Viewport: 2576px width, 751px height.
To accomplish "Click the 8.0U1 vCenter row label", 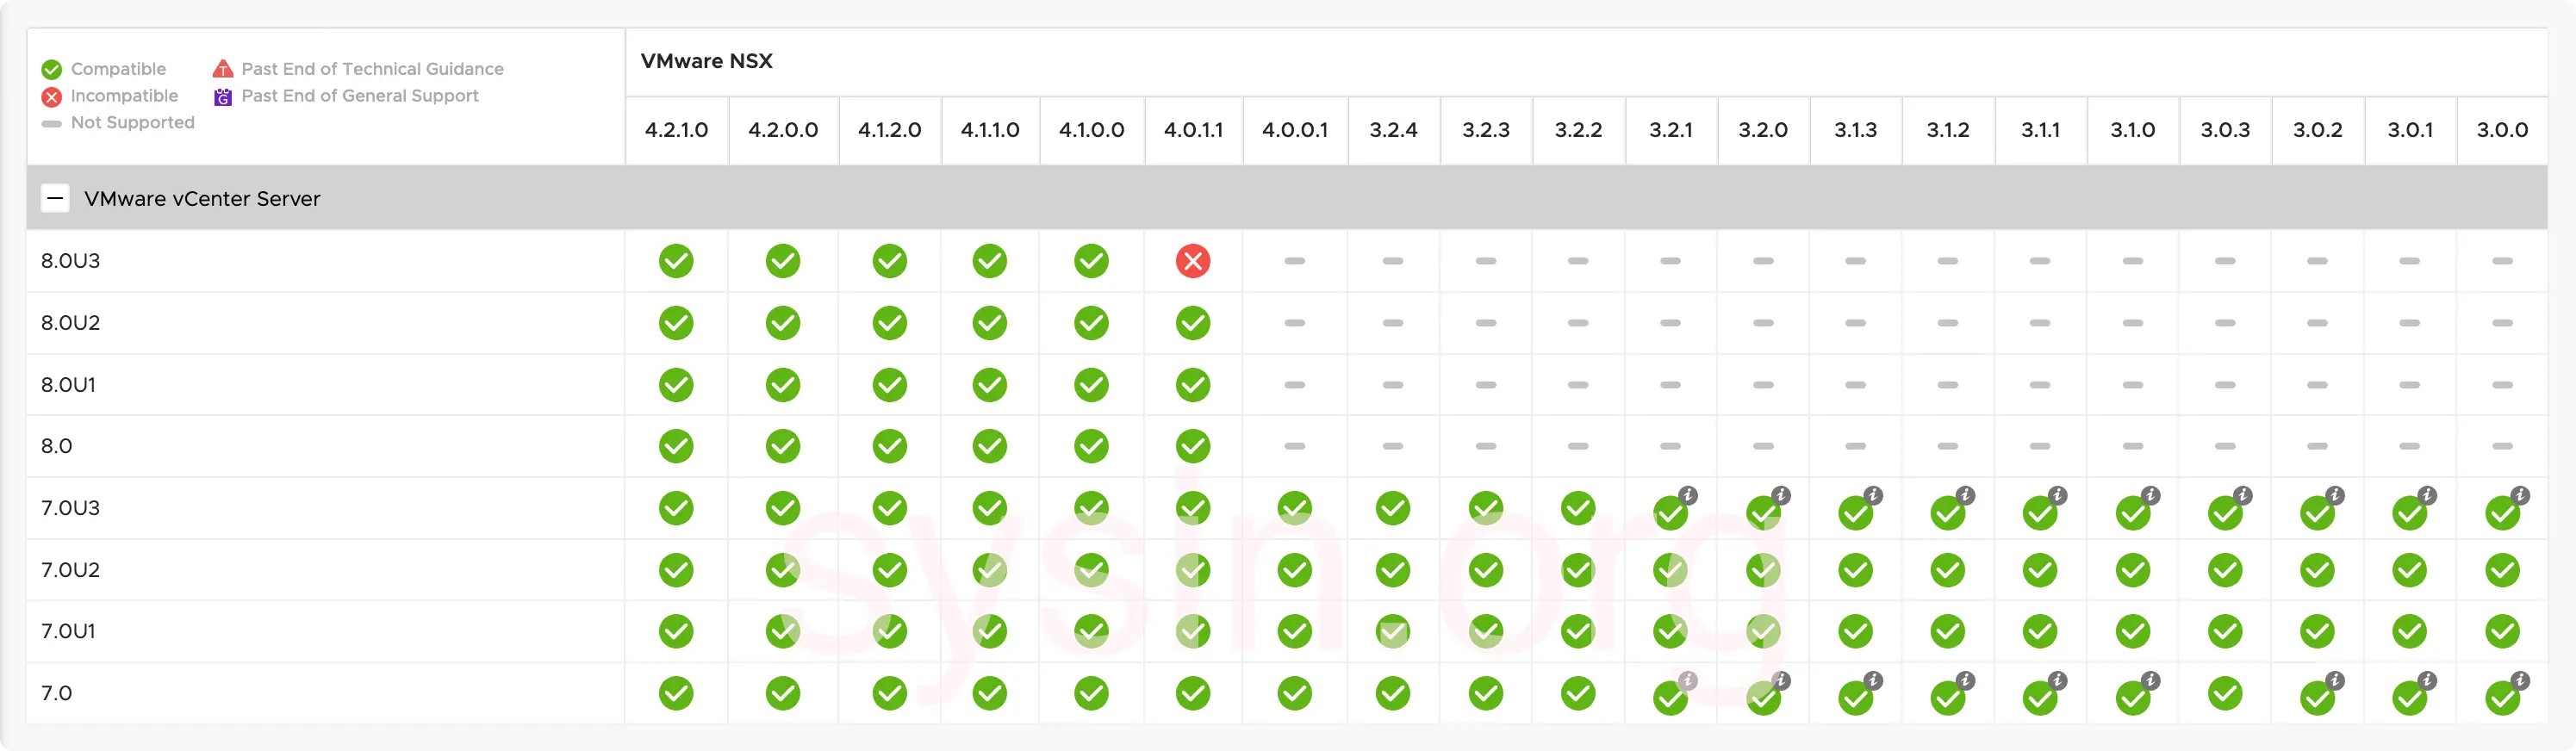I will tap(68, 385).
